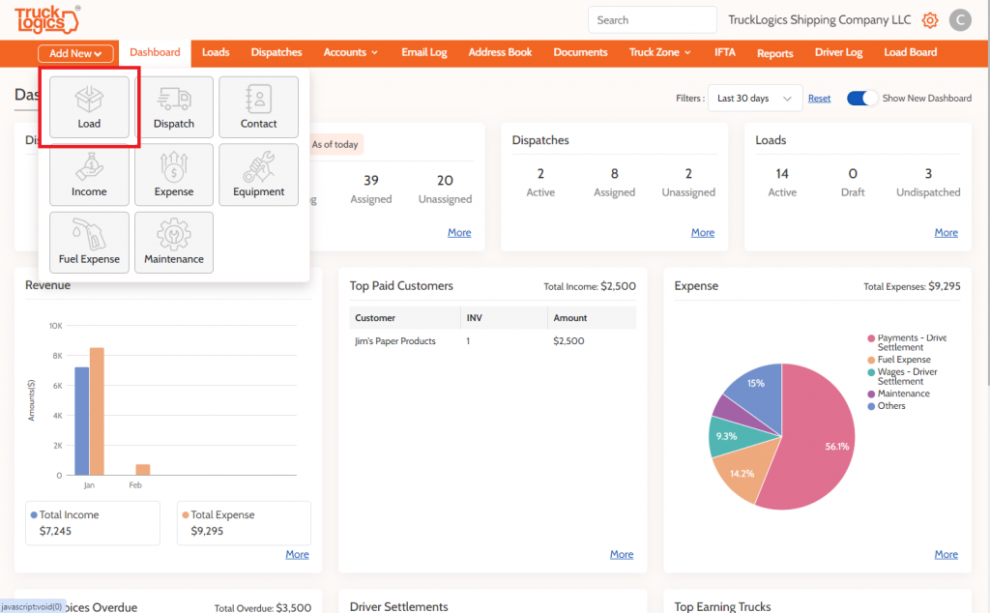
Task: Click the Fuel Expense legend dot
Action: 871,360
